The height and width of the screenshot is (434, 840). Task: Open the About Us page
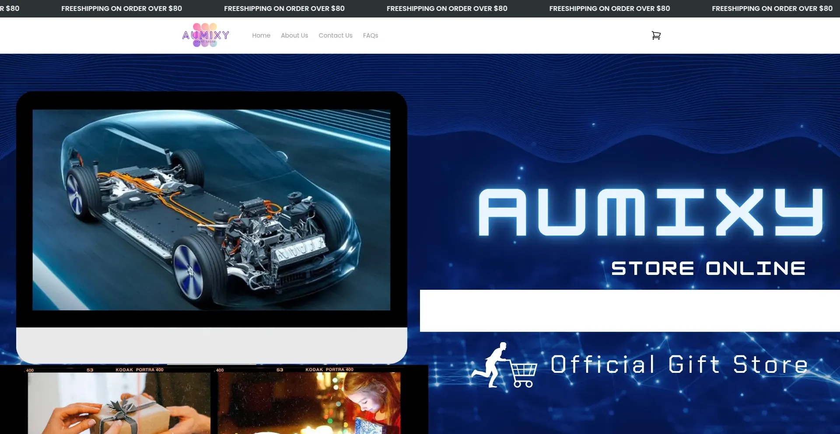(x=294, y=35)
